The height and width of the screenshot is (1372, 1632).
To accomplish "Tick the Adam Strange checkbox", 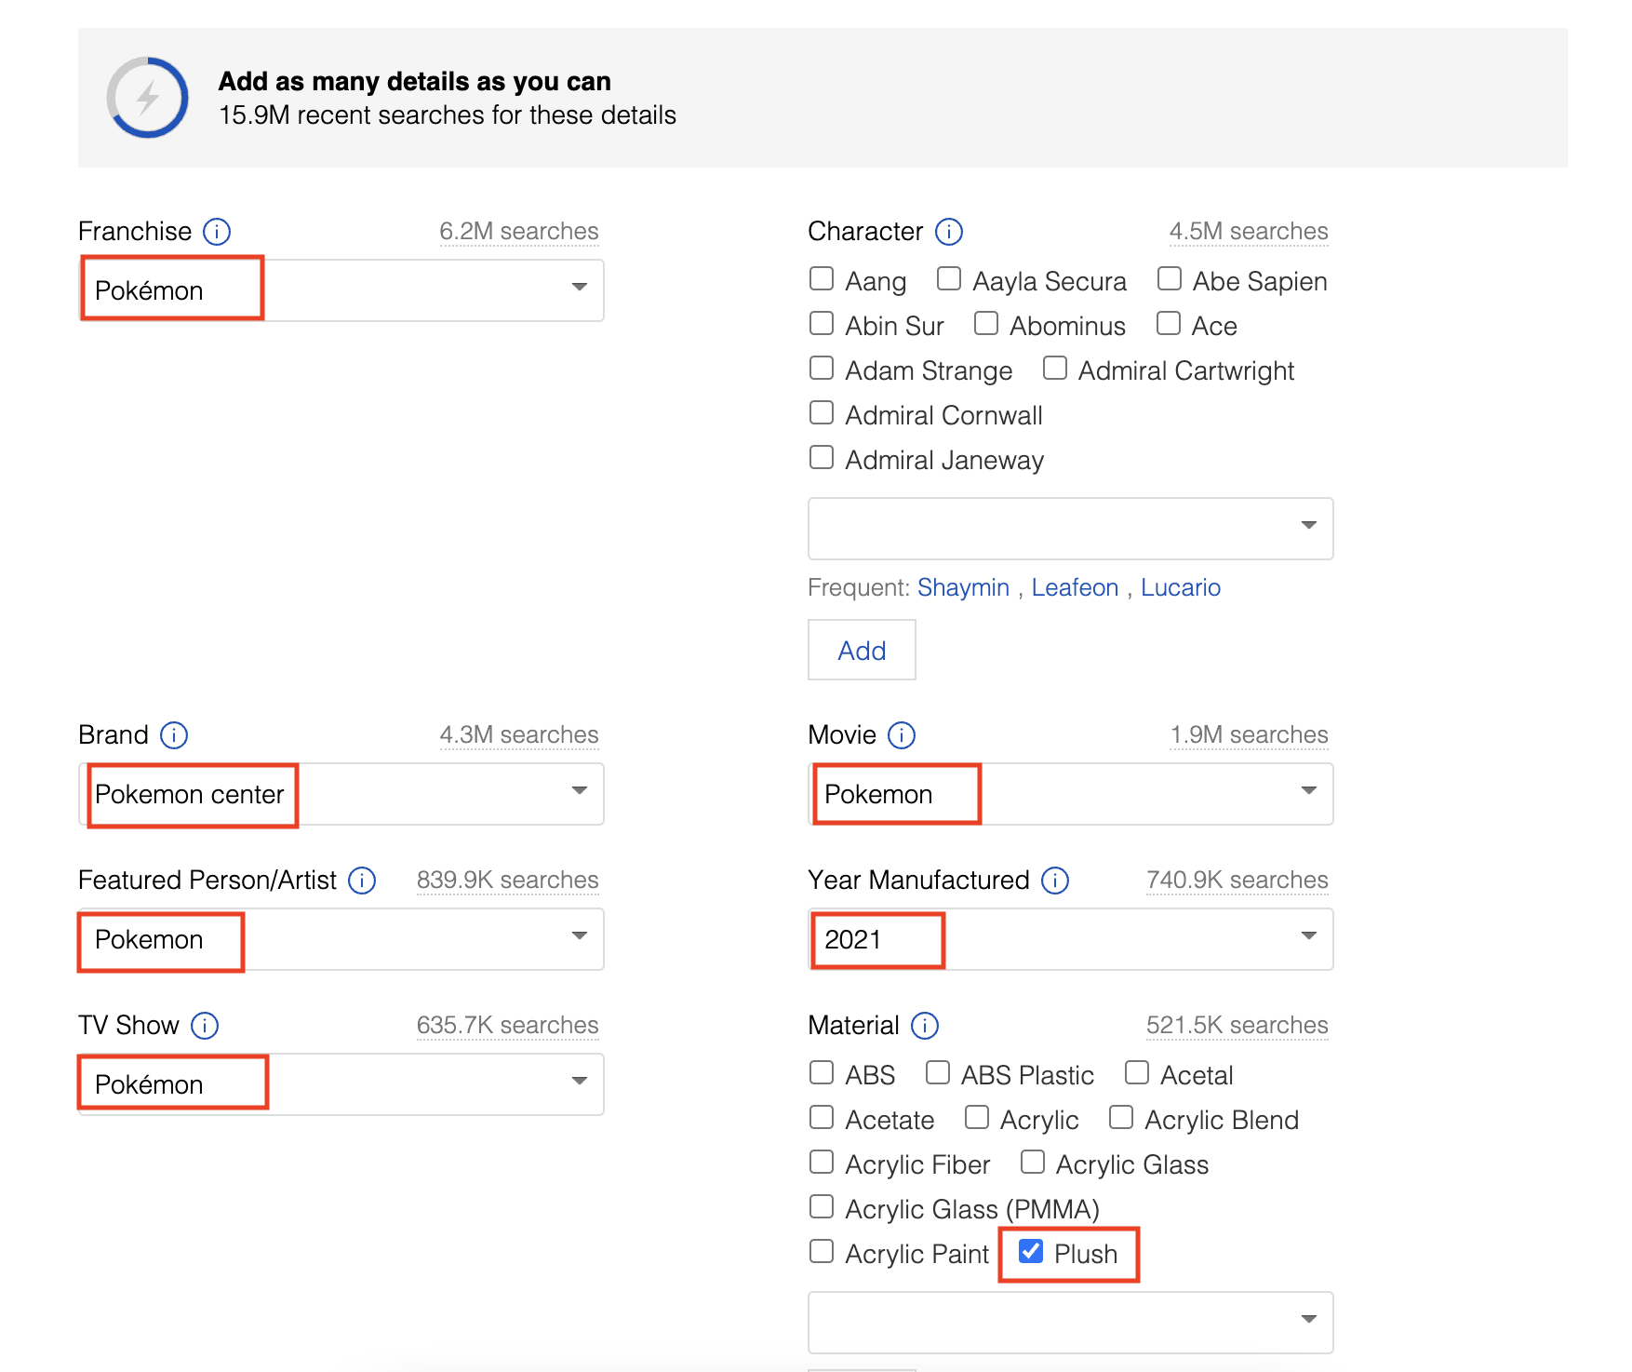I will click(x=822, y=368).
